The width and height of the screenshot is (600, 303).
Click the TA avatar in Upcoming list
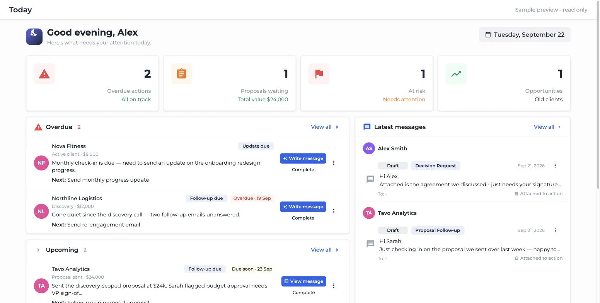(x=41, y=286)
